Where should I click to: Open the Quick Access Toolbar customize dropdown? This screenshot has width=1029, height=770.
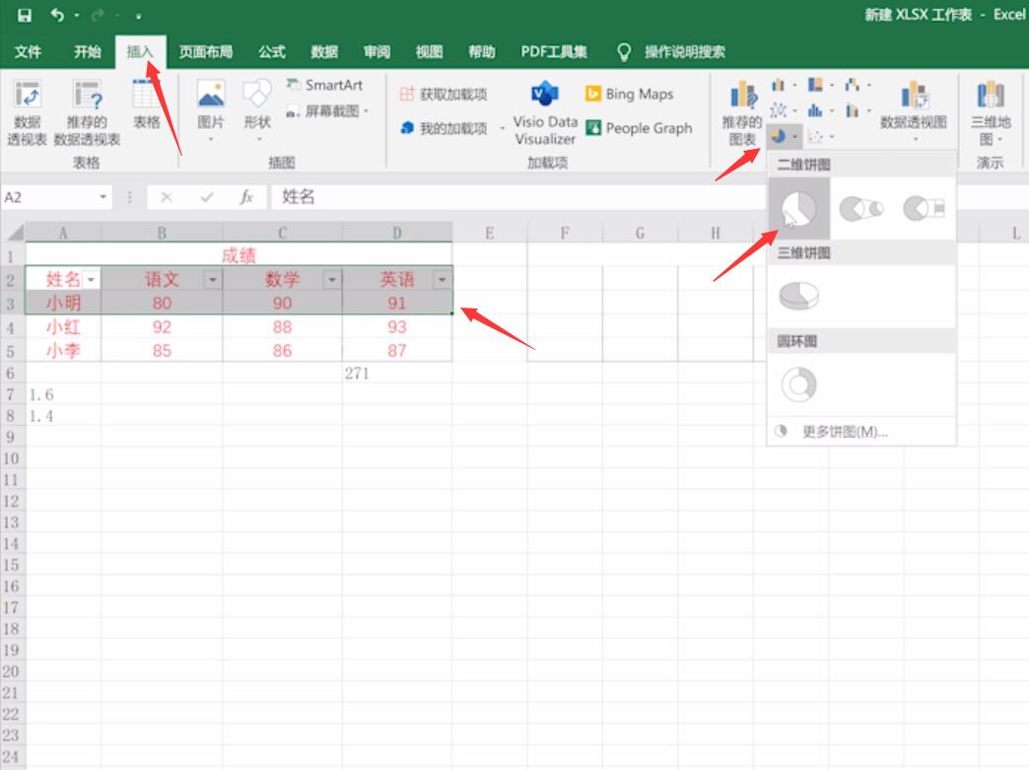(138, 16)
